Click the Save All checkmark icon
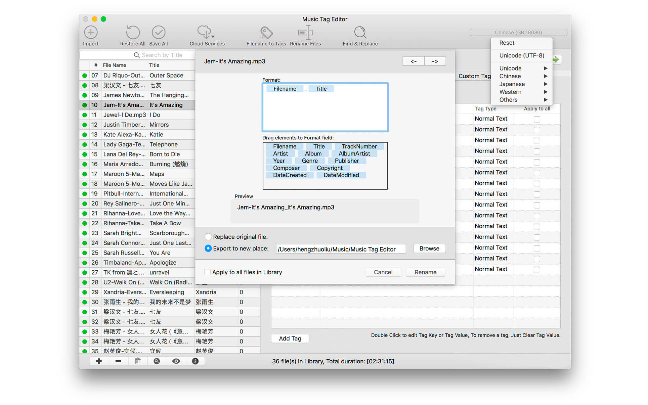Image resolution: width=648 pixels, height=405 pixels. tap(159, 33)
